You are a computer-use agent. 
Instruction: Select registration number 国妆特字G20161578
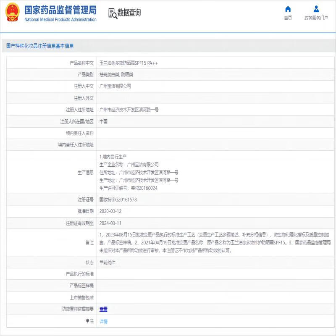point(118,200)
